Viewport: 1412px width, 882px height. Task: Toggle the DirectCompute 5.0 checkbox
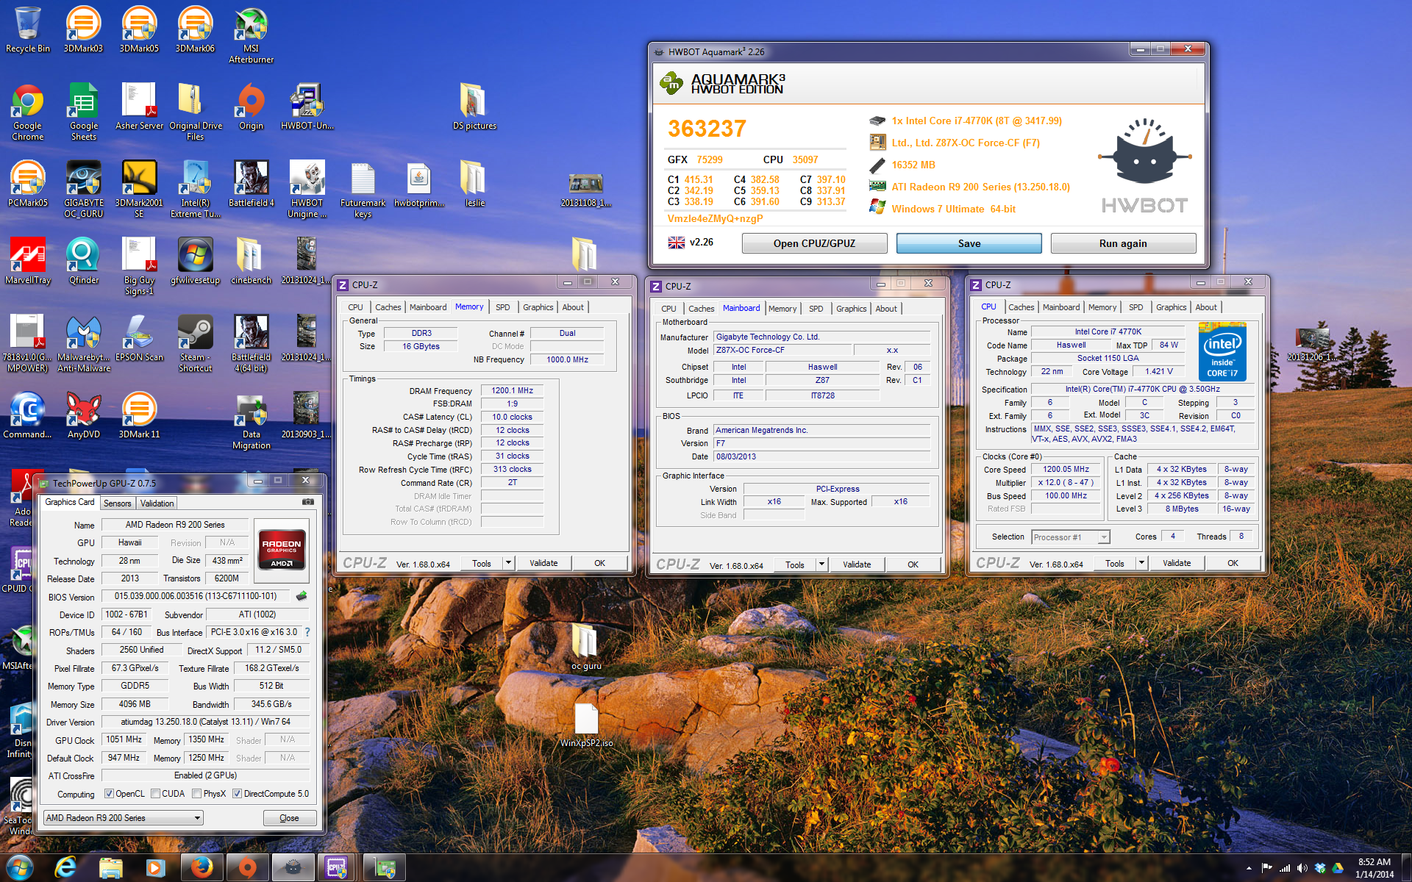click(237, 794)
